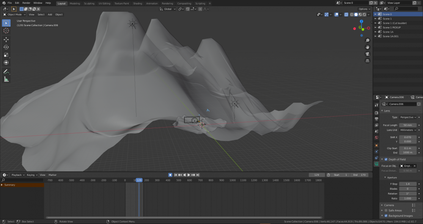Click the Blender logo menu icon
The image size is (423, 224).
[4, 3]
